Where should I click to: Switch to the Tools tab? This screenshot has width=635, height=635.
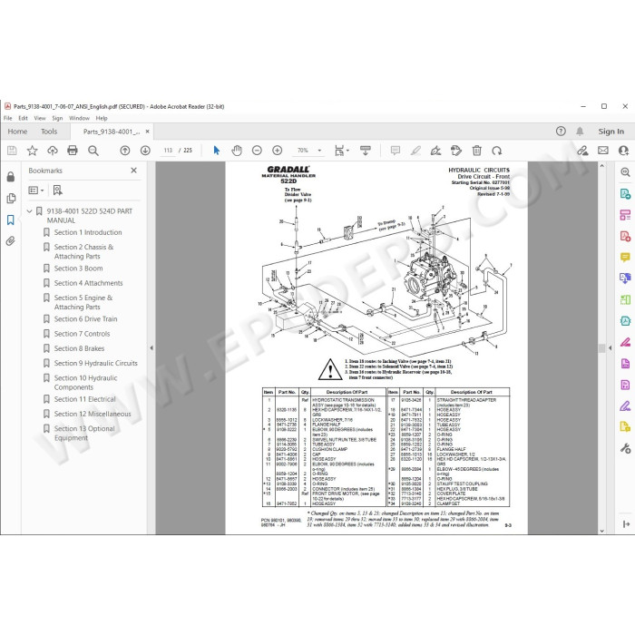(49, 132)
